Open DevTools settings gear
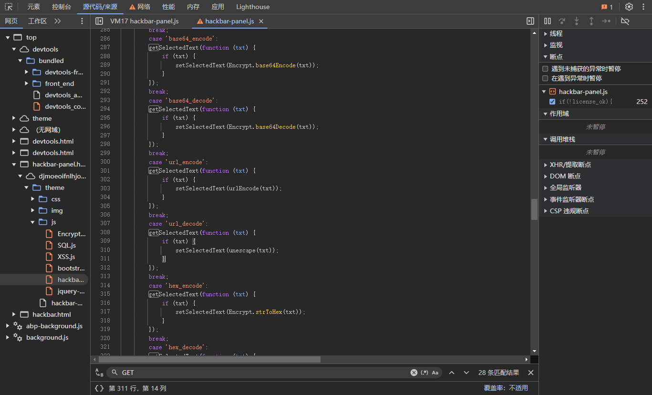Screen dimensions: 652x395 (x=629, y=7)
